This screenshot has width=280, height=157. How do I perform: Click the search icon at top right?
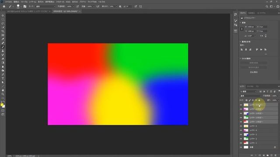pyautogui.click(x=267, y=7)
